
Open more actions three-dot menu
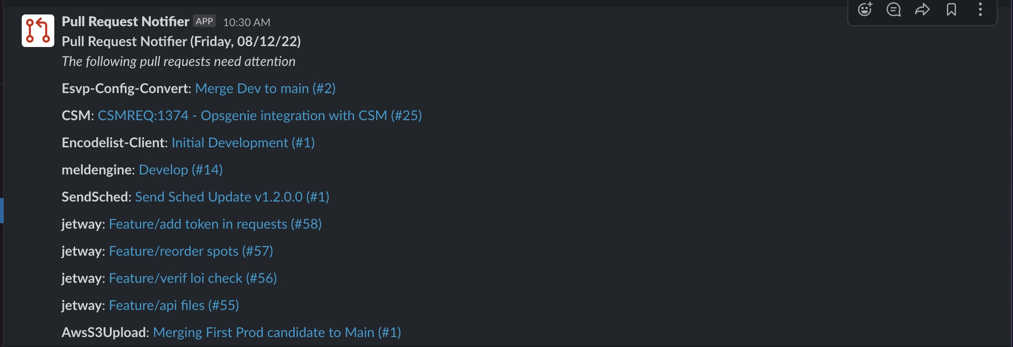(980, 9)
